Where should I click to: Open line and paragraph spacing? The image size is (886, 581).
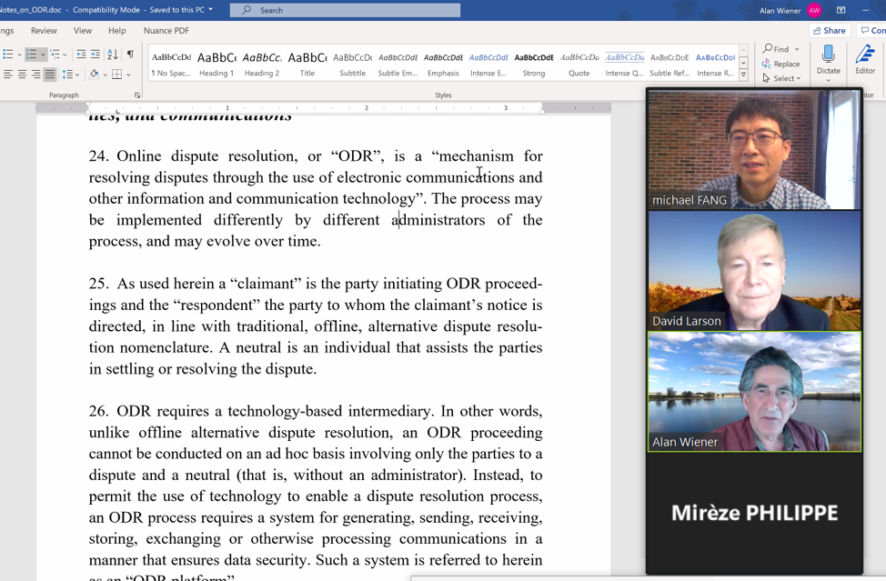tap(67, 74)
